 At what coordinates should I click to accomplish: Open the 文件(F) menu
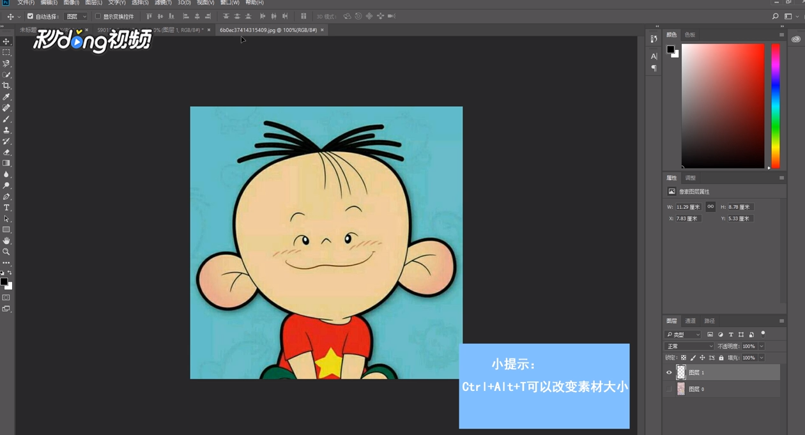(x=26, y=3)
